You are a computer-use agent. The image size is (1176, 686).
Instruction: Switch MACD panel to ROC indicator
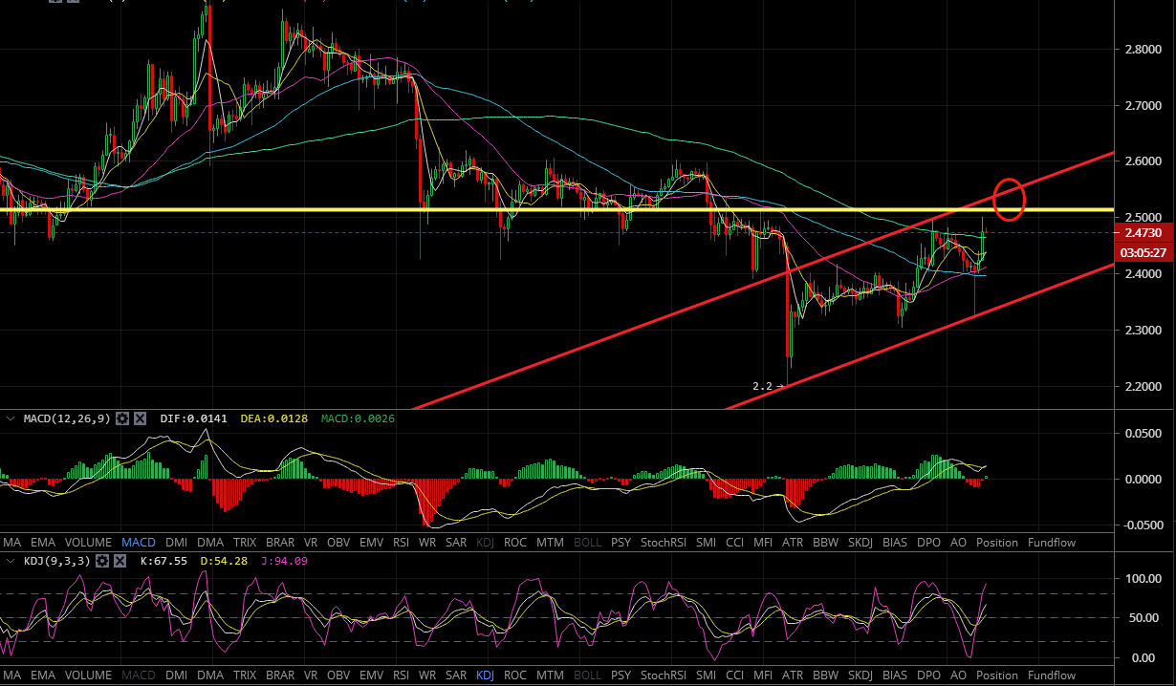tap(515, 542)
